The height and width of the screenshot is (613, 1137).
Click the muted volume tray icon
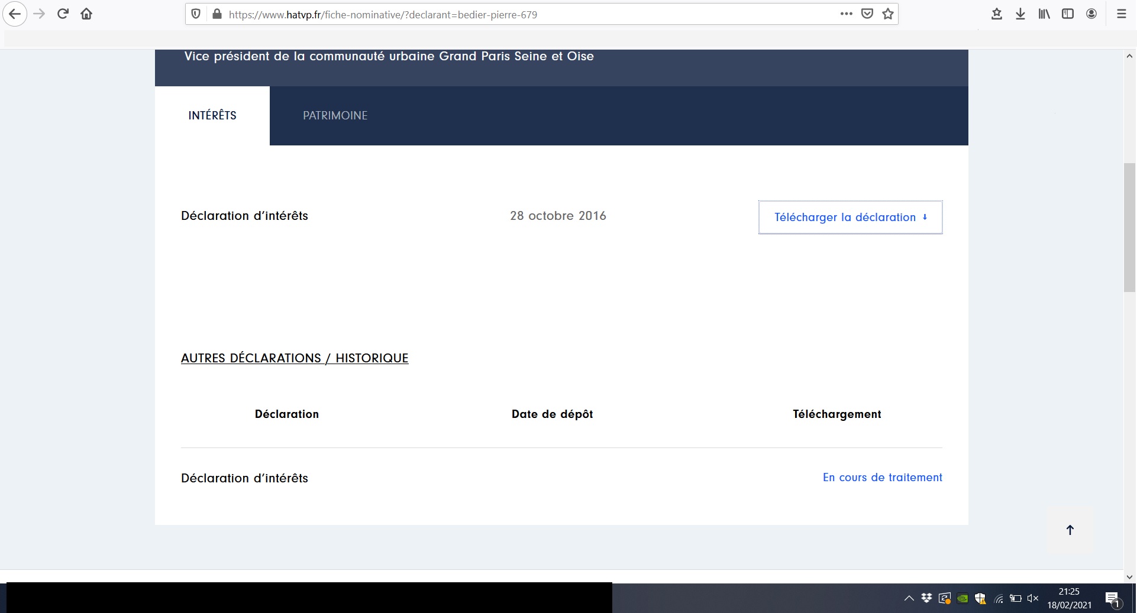click(1033, 598)
